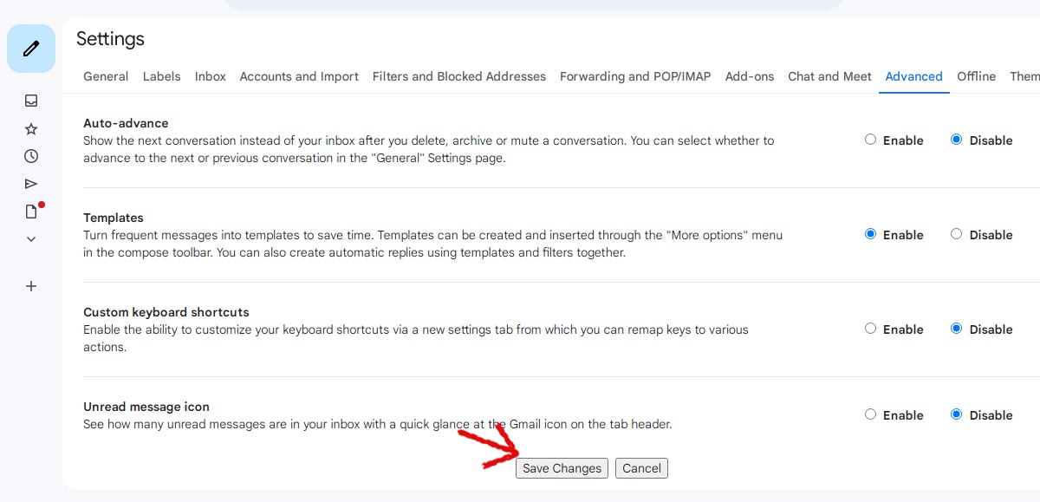This screenshot has width=1040, height=502.
Task: Open the Inbox from the sidebar icon
Action: (31, 101)
